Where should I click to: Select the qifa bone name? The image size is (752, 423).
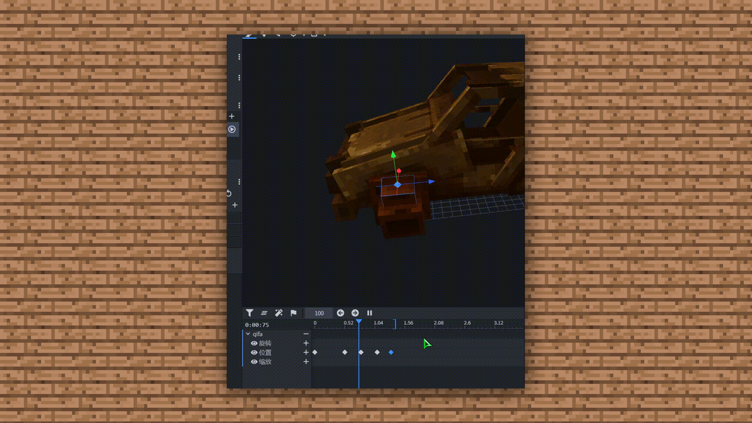(257, 334)
